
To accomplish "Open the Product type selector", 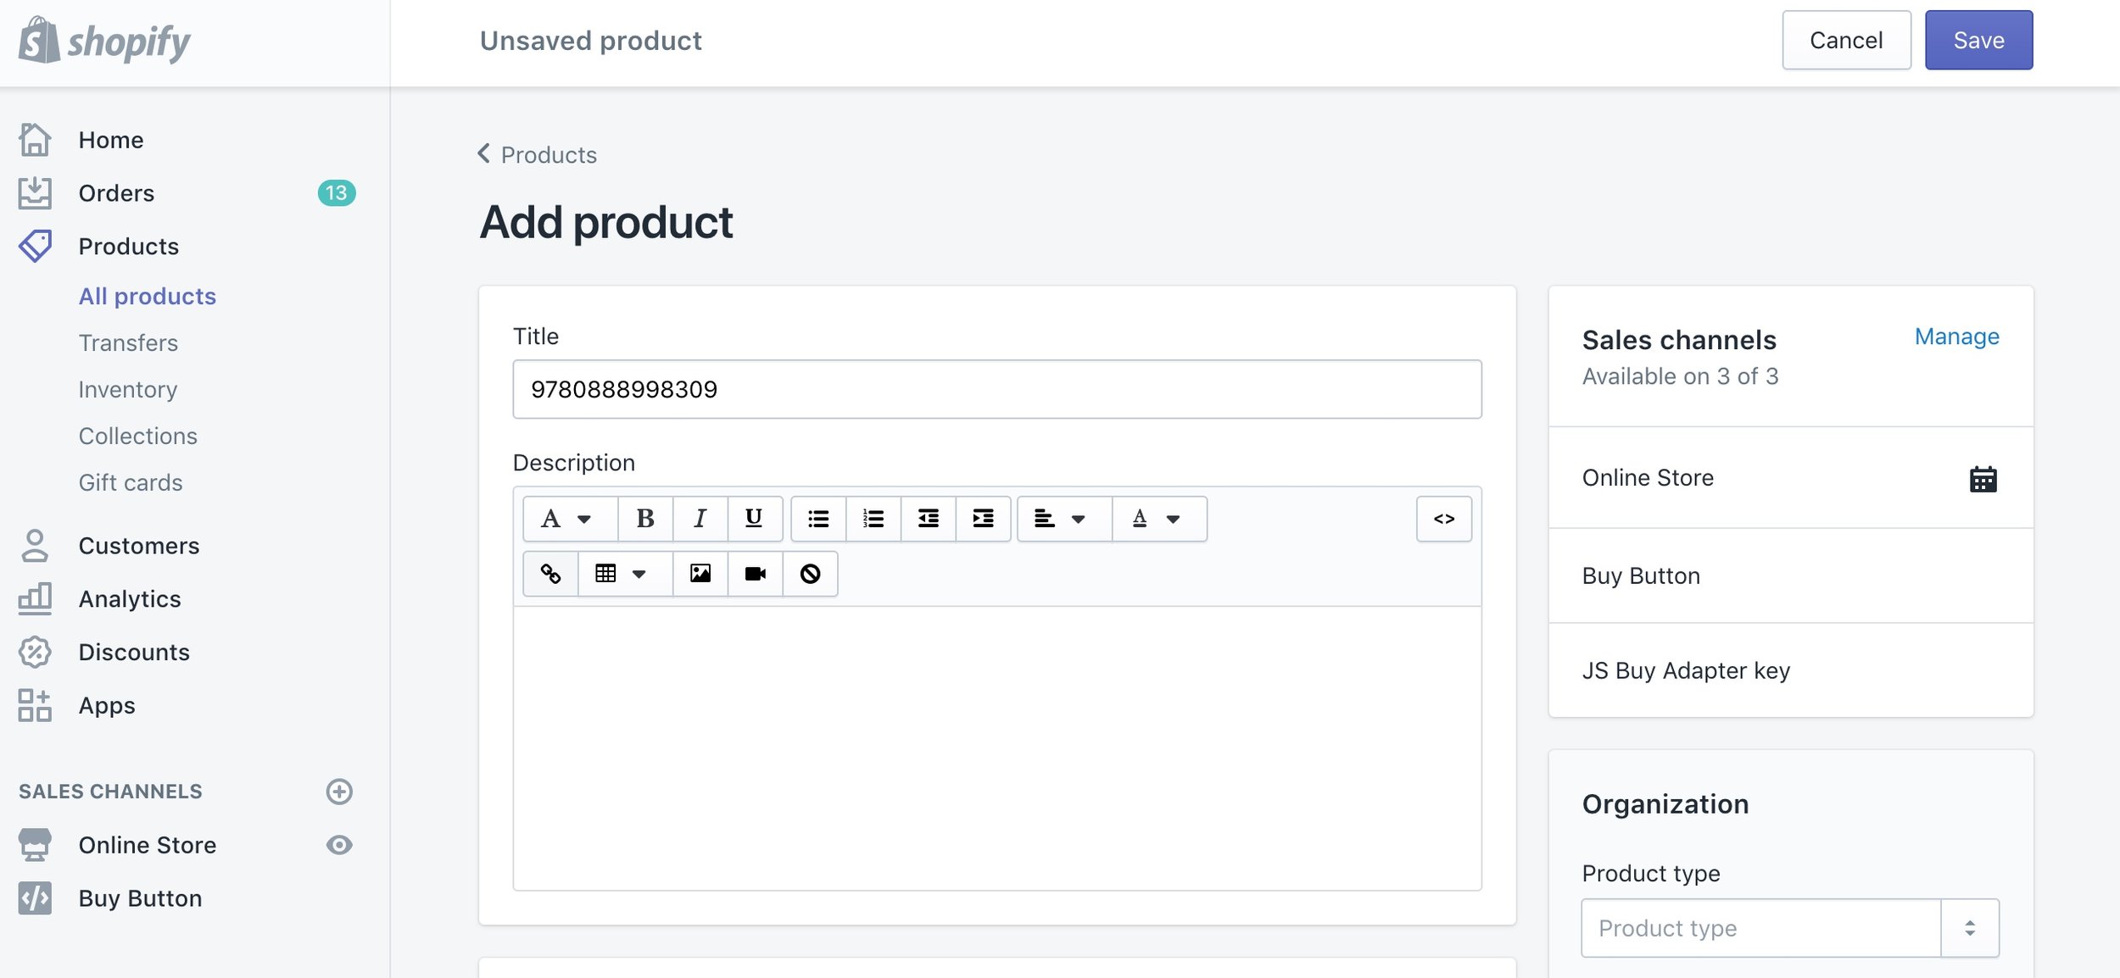I will point(1790,928).
